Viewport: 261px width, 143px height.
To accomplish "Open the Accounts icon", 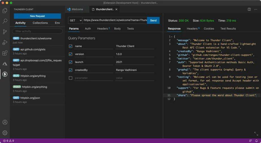I will pyautogui.click(x=5, y=122).
